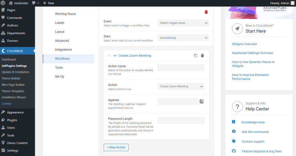Screen dimensions: 296x156
Task: Click the Comments sidebar icon
Action: pyautogui.click(x=3, y=18)
